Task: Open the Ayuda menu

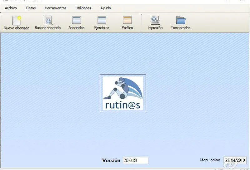Action: tap(106, 8)
